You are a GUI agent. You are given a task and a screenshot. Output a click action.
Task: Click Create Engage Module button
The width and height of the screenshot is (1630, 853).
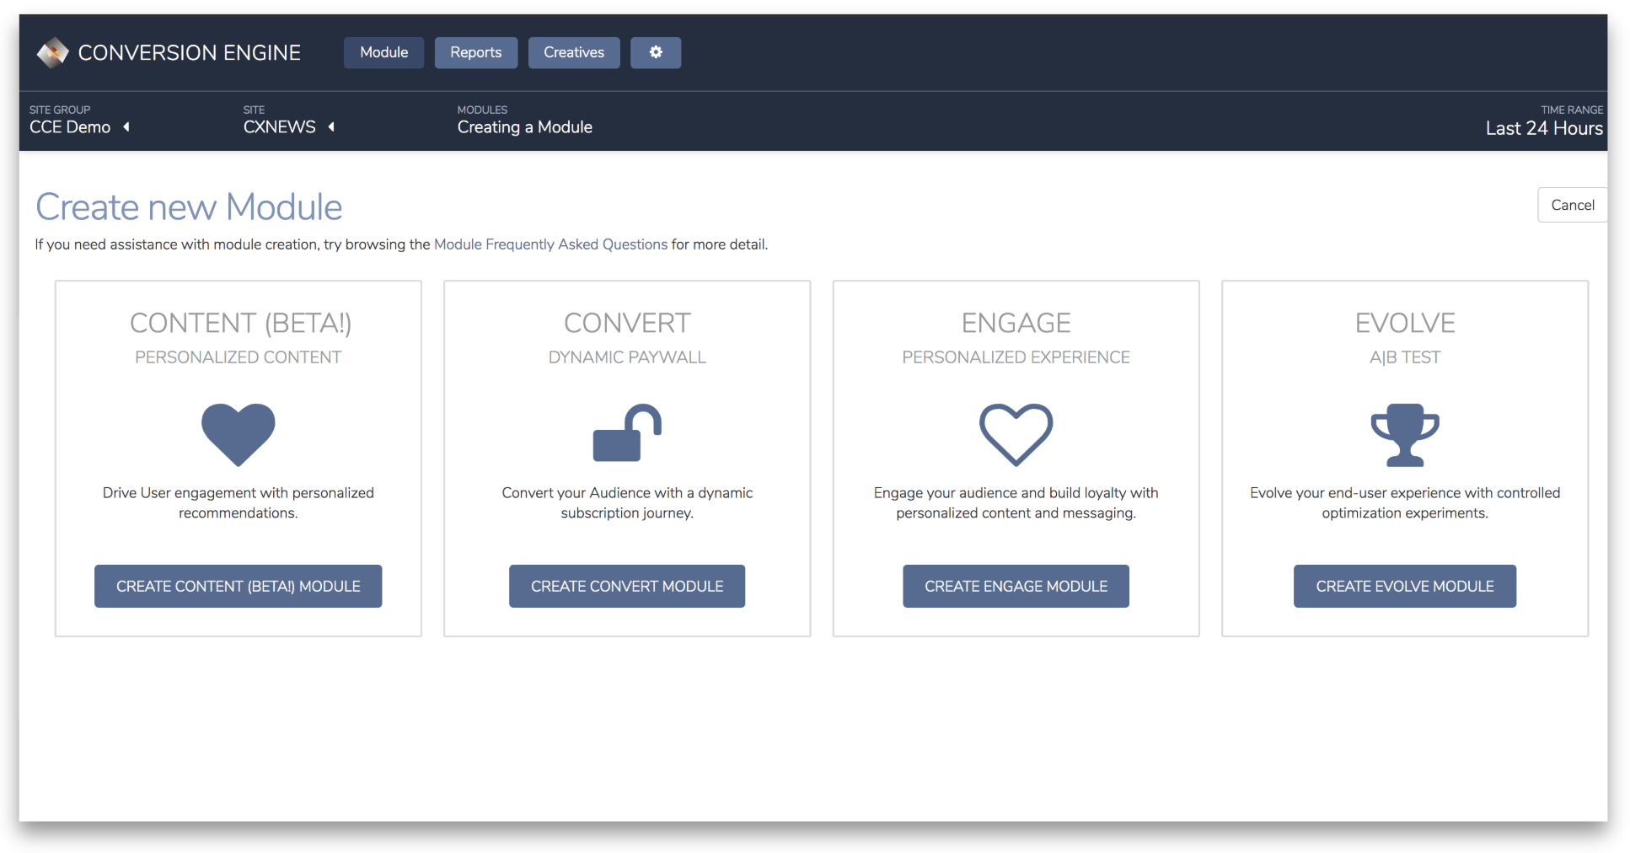1016,586
